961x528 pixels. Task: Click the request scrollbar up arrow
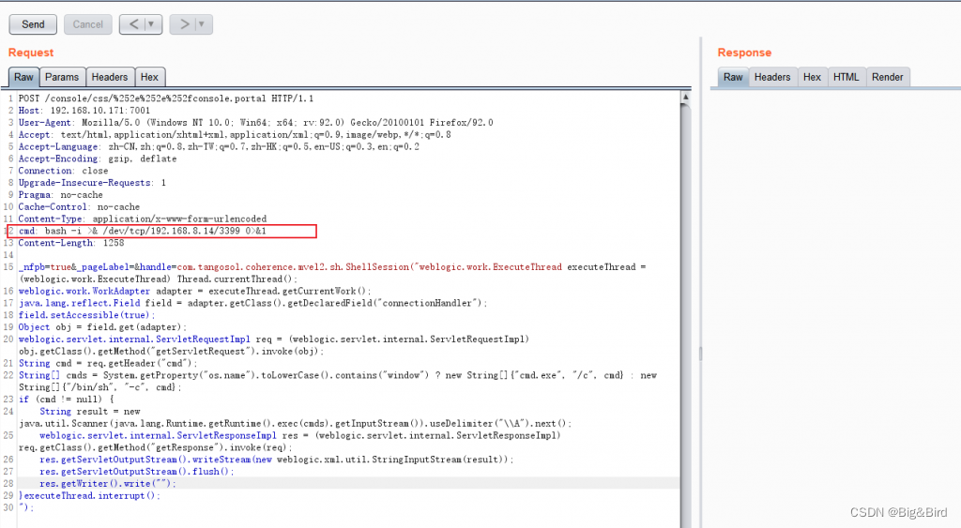(686, 97)
